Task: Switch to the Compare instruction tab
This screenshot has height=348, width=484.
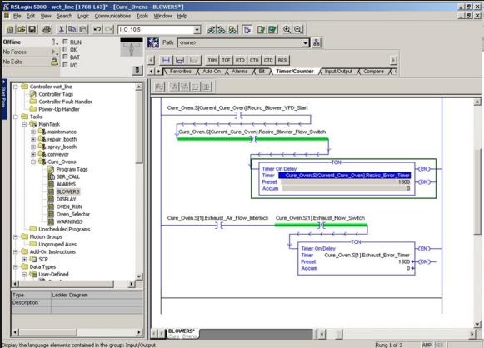Action: [x=373, y=72]
